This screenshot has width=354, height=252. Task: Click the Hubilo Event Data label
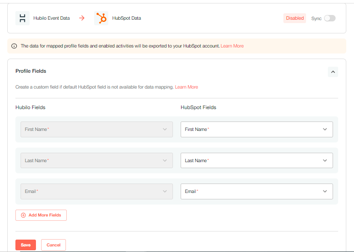51,18
